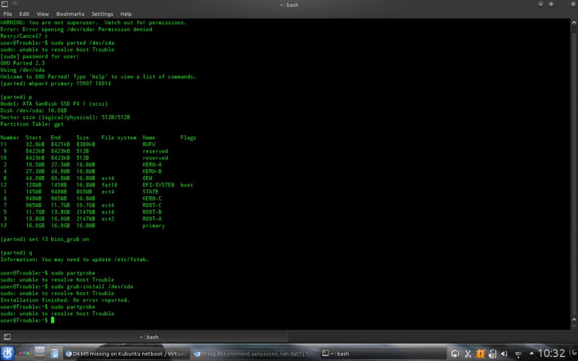Open the file manager launcher icon
Image resolution: width=578 pixels, height=361 pixels.
54,354
